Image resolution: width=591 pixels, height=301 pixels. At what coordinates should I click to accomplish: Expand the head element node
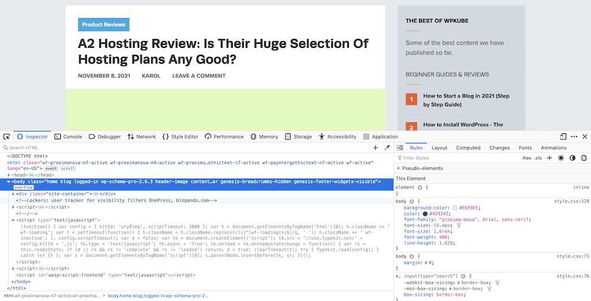click(9, 175)
